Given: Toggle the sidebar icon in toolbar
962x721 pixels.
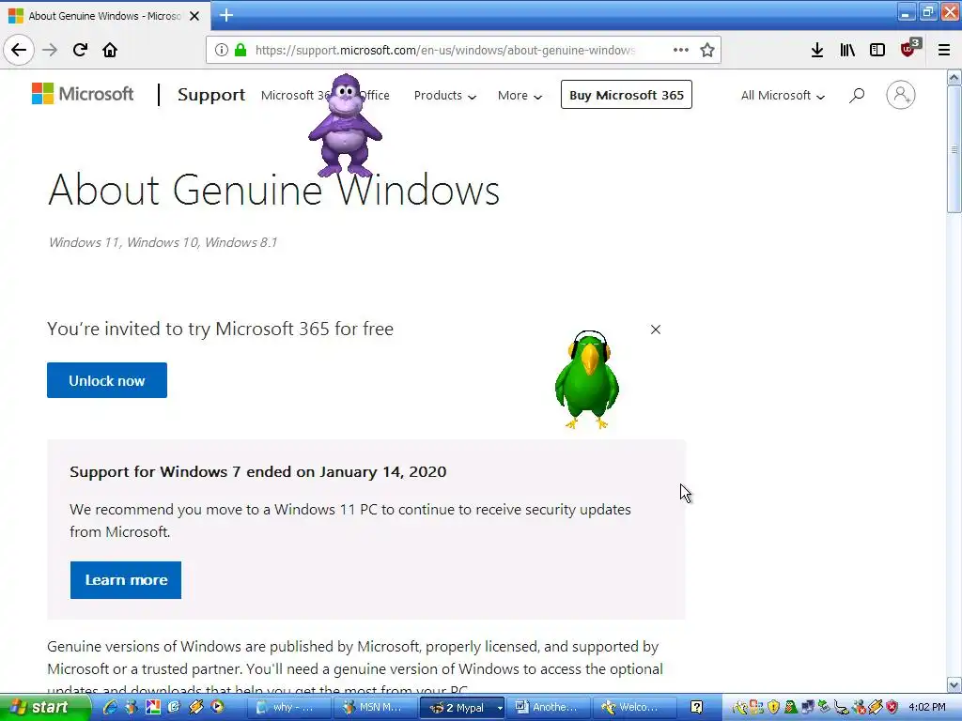Looking at the screenshot, I should (x=877, y=50).
